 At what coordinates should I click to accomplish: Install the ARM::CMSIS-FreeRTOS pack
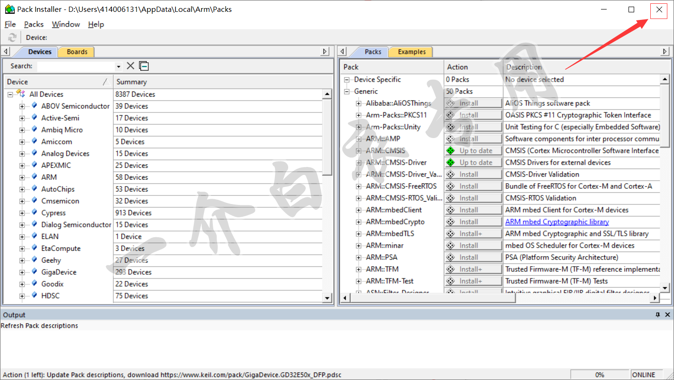pyautogui.click(x=473, y=186)
